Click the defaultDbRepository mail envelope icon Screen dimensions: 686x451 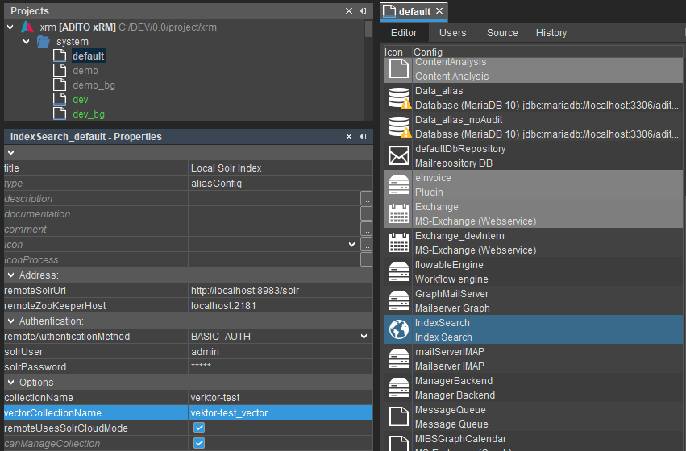click(398, 155)
